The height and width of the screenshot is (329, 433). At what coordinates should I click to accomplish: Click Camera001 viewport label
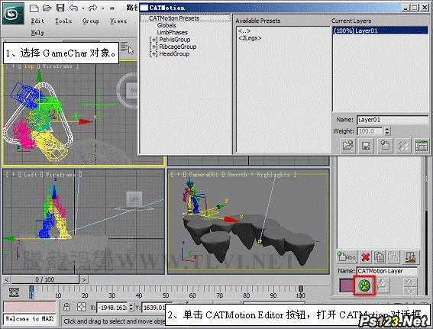pos(203,175)
